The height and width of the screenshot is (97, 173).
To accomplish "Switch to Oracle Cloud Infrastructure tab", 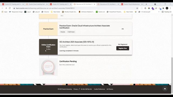I will (x=132, y=4).
